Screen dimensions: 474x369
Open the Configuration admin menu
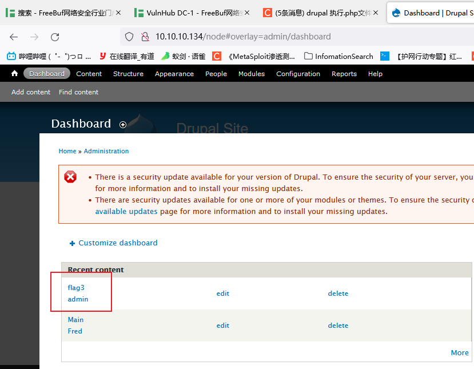[298, 74]
